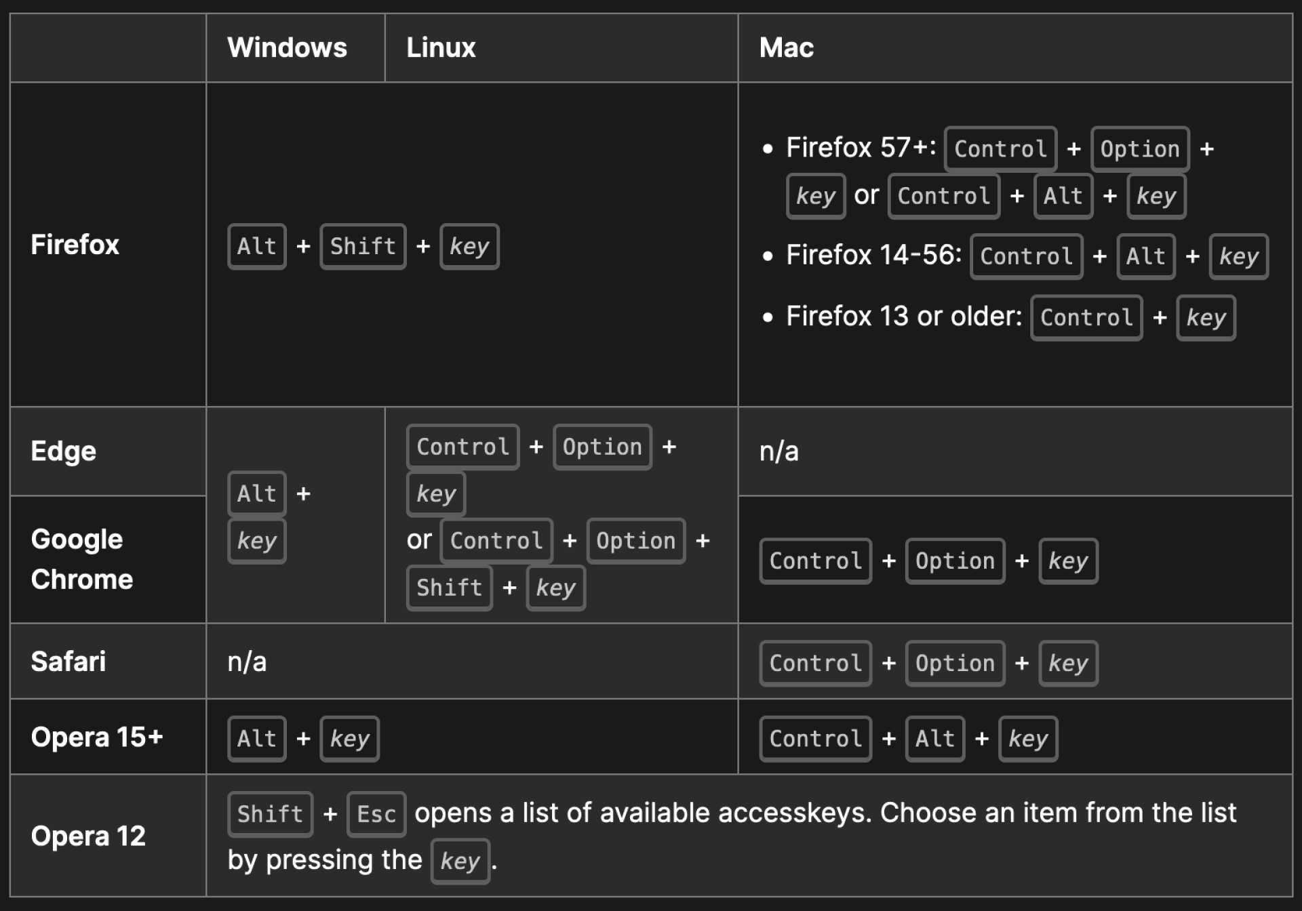1302x911 pixels.
Task: Select the Safari row label
Action: tap(67, 662)
